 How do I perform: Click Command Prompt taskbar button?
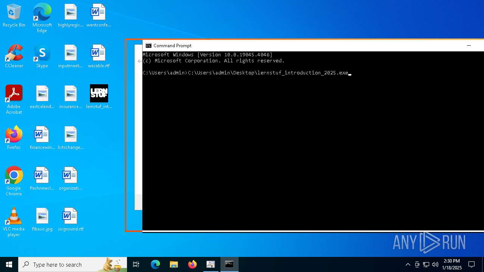(229, 264)
